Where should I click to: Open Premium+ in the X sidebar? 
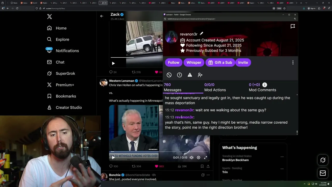pos(60,85)
